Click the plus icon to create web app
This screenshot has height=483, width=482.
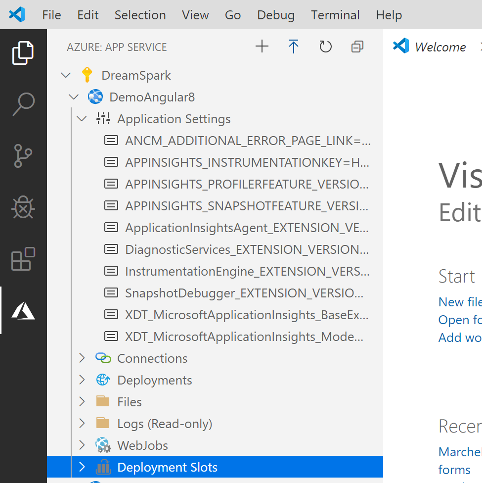pyautogui.click(x=262, y=47)
